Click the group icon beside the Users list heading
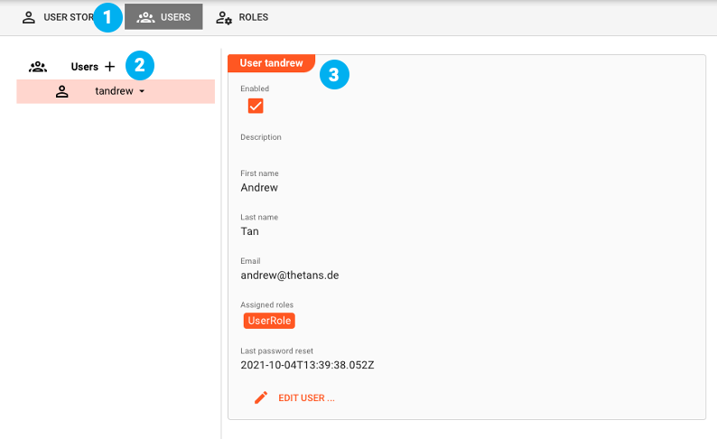The height and width of the screenshot is (439, 717). (38, 67)
